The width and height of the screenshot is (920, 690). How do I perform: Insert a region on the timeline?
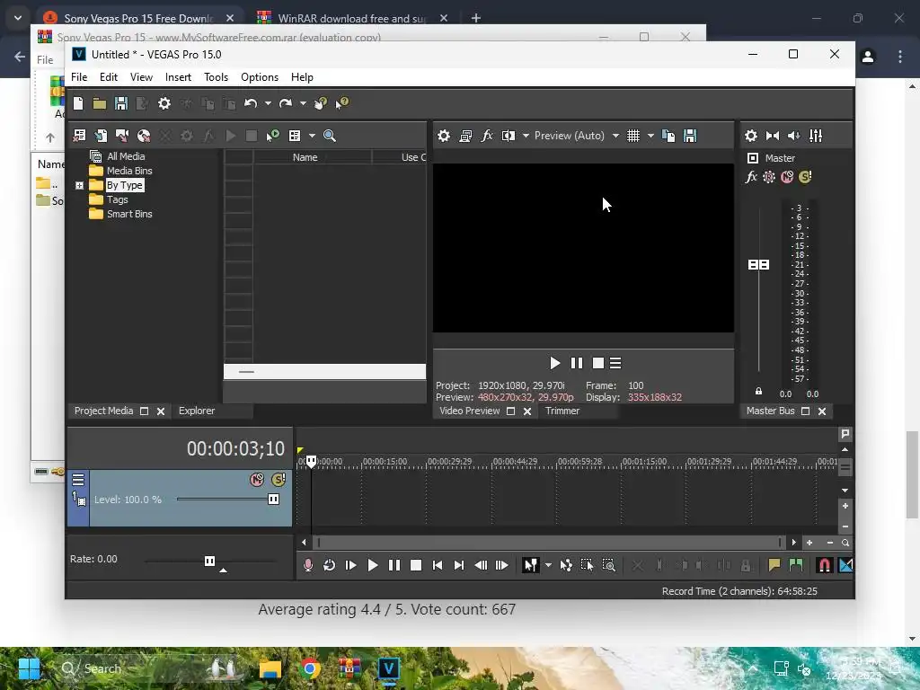pyautogui.click(x=796, y=565)
